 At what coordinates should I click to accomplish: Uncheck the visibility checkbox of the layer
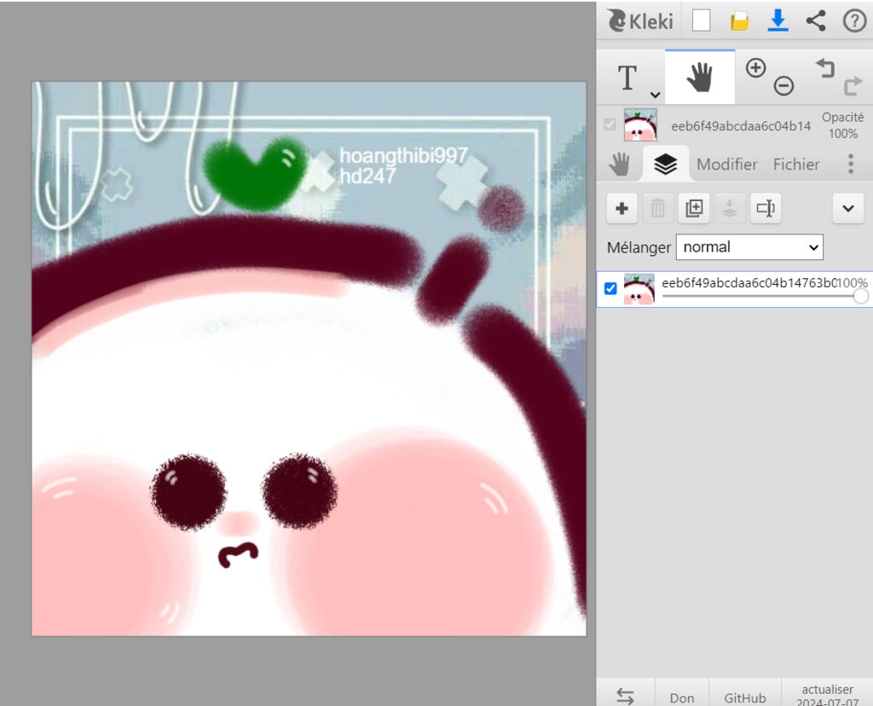(610, 289)
